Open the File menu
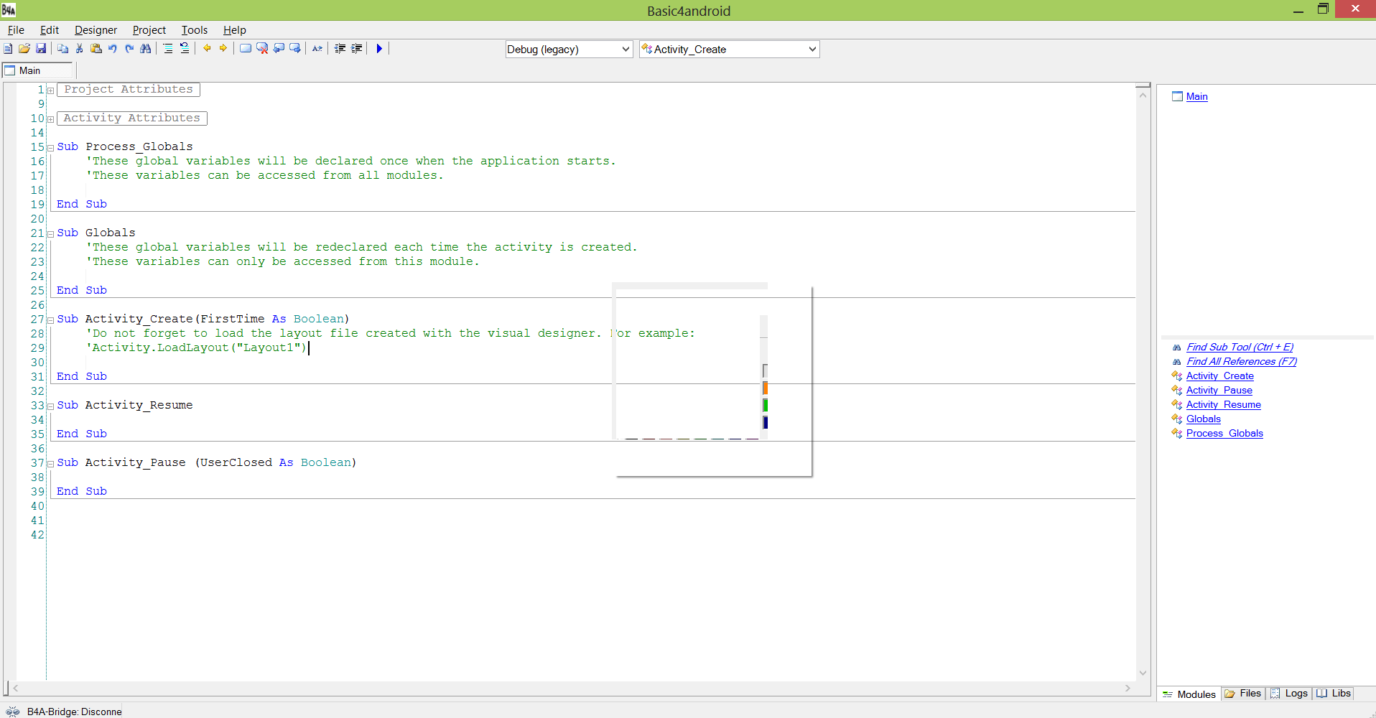This screenshot has width=1376, height=718. tap(16, 30)
